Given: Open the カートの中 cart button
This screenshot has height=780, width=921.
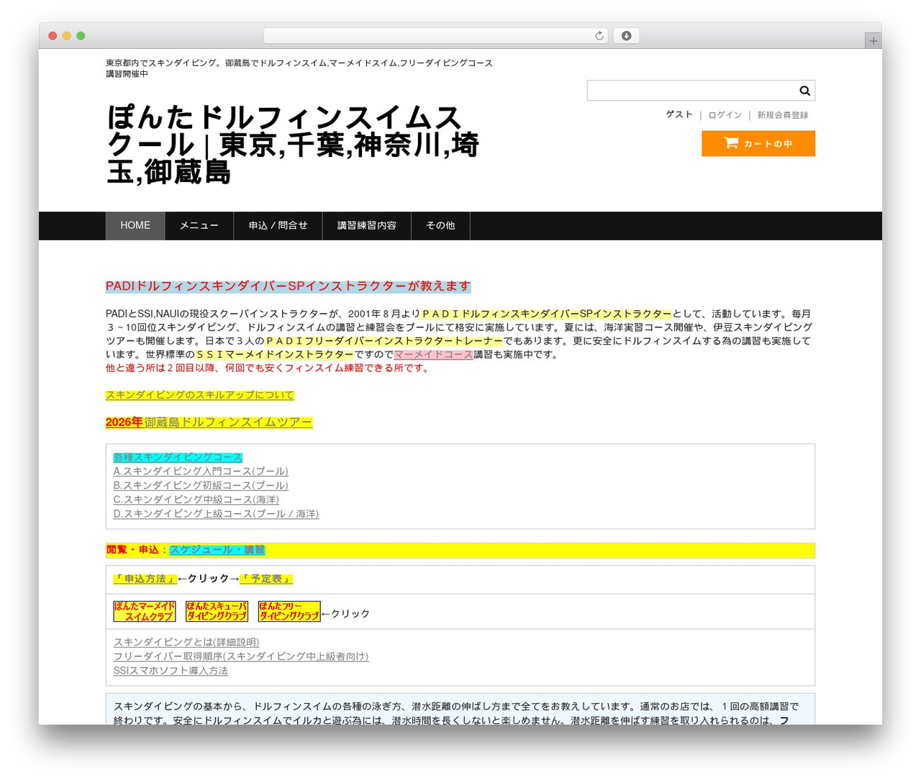Looking at the screenshot, I should (x=758, y=143).
